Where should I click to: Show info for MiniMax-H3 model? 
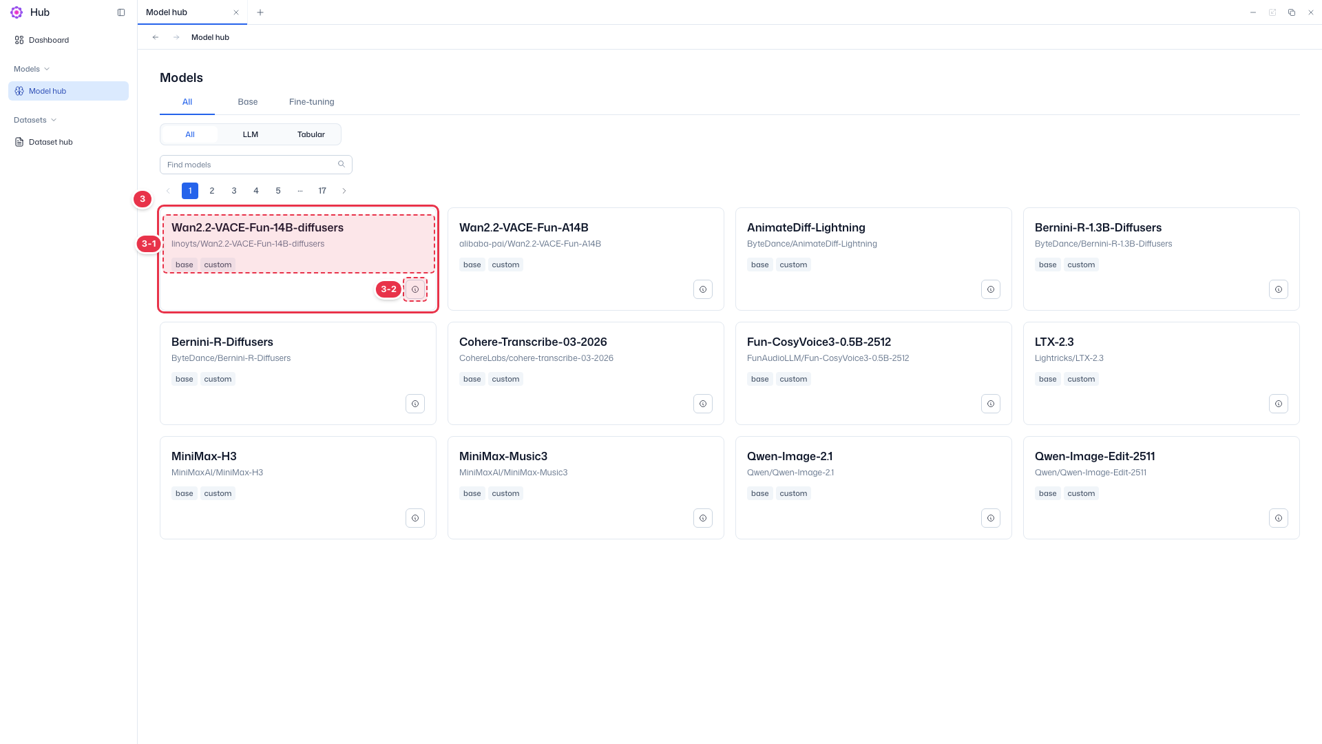click(x=415, y=518)
